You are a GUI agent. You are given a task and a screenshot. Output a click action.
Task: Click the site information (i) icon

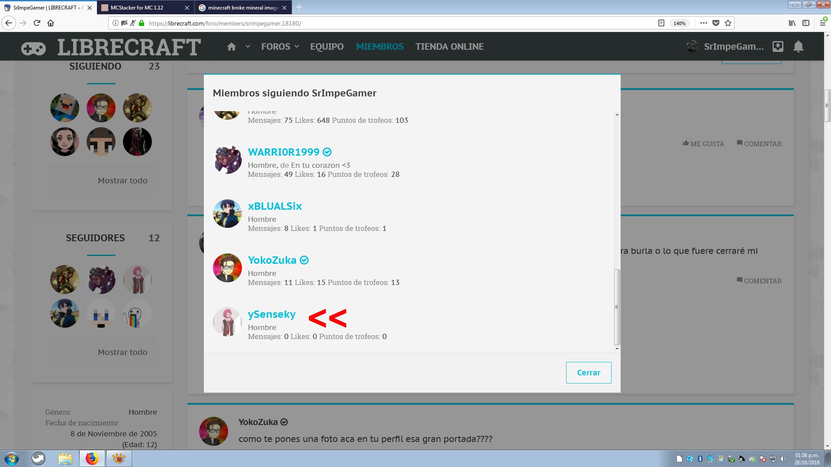115,23
